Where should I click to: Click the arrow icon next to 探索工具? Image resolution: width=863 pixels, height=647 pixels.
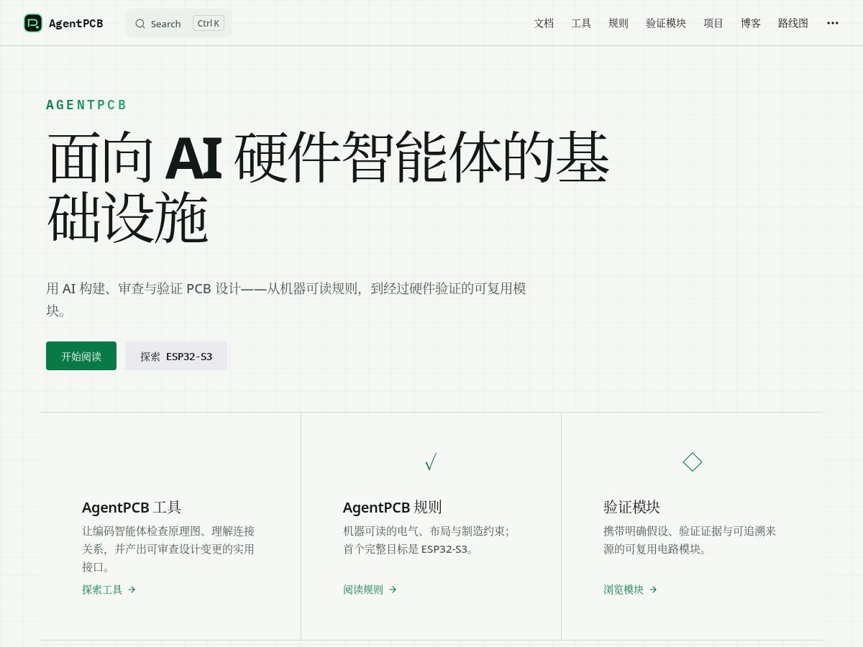(132, 589)
